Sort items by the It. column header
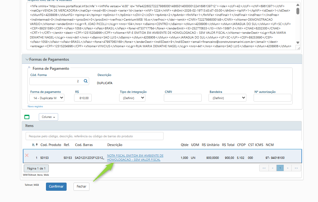Screen dimensions: 318x202 tap(35, 145)
